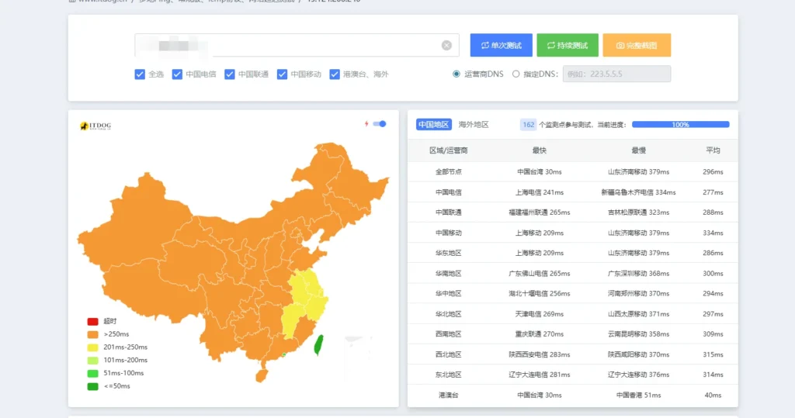
Task: Select the 指定DNS radio button
Action: [516, 74]
